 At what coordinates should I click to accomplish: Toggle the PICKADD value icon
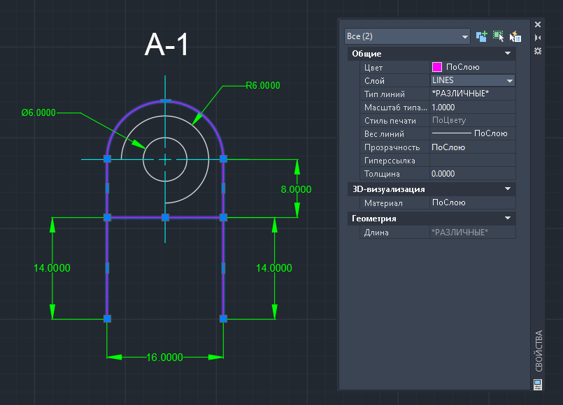(481, 36)
